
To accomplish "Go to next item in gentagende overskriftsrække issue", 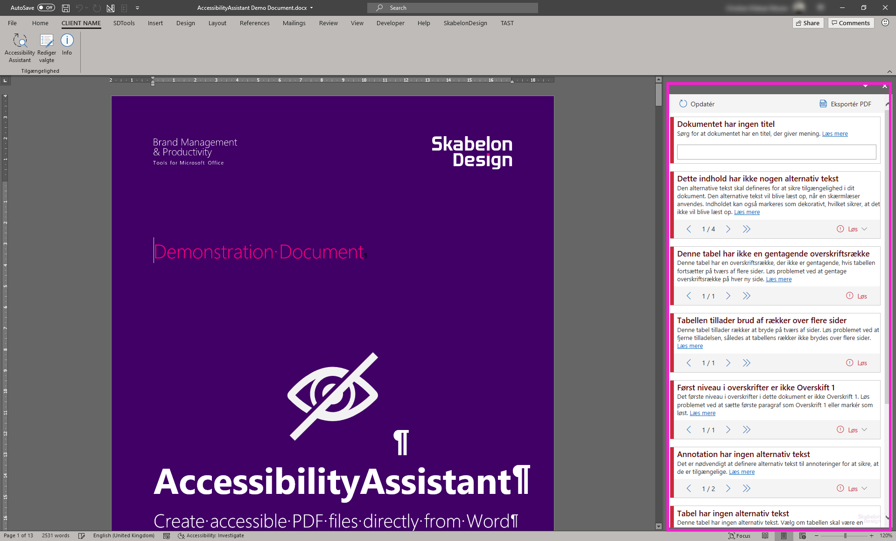I will click(x=728, y=296).
